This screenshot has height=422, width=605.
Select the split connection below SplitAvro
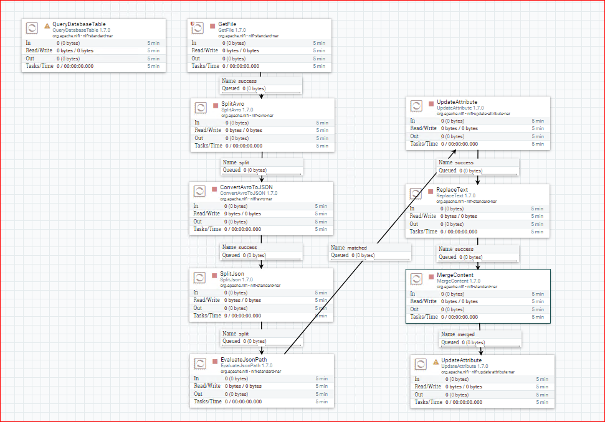[262, 166]
